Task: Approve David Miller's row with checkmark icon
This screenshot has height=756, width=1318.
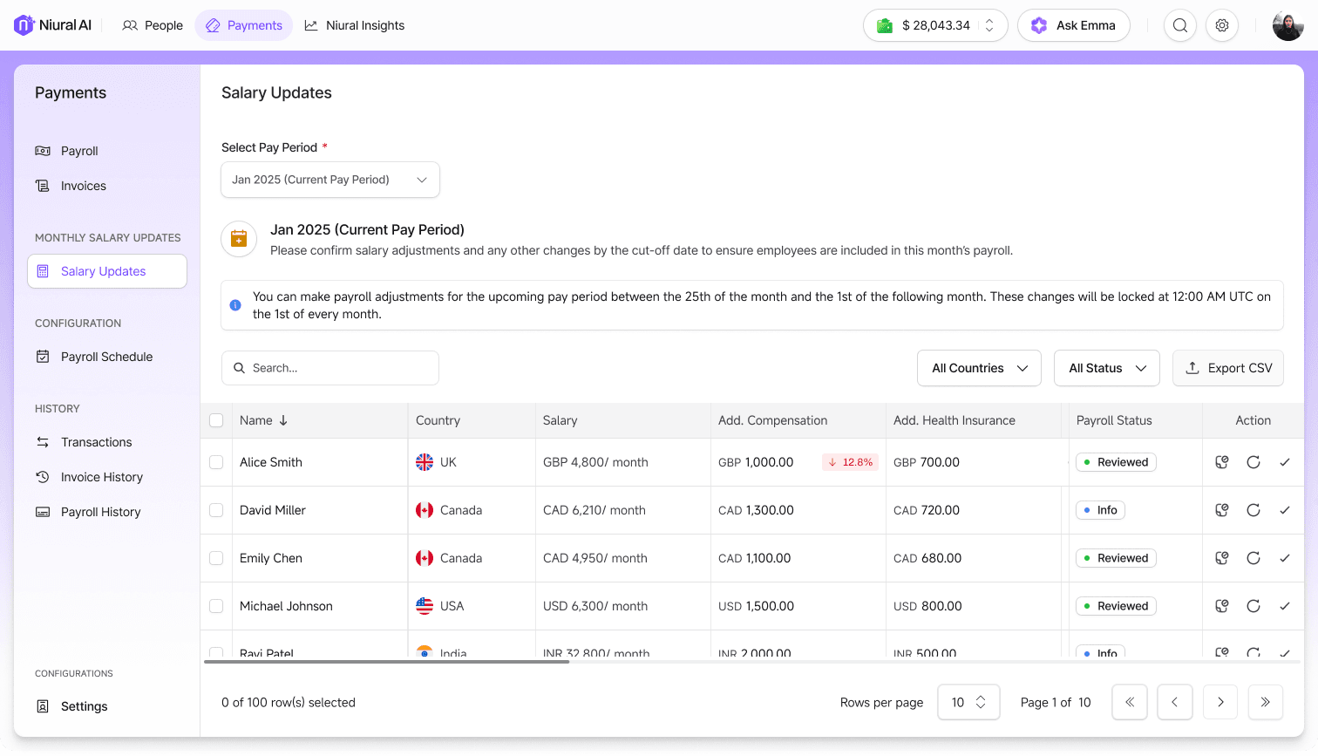Action: [1285, 510]
